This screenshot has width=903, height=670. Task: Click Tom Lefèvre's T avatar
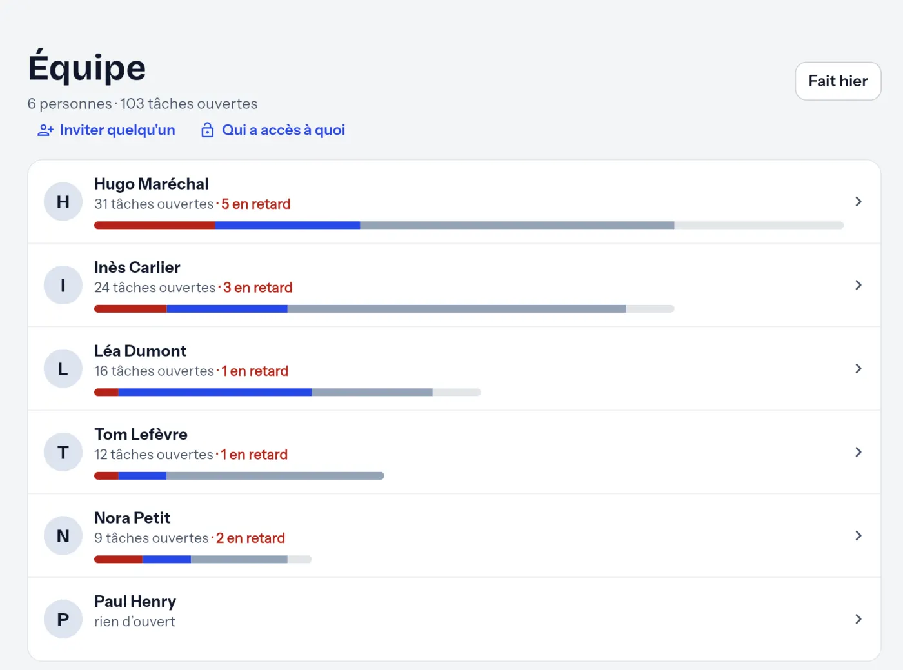click(x=63, y=452)
